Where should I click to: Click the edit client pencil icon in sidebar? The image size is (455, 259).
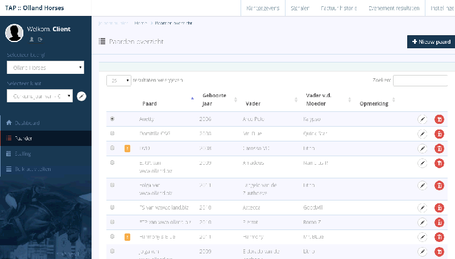[81, 96]
